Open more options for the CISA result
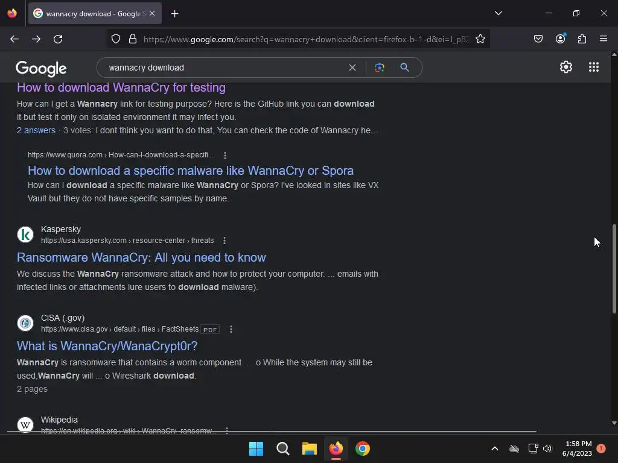The image size is (618, 463). pyautogui.click(x=231, y=329)
